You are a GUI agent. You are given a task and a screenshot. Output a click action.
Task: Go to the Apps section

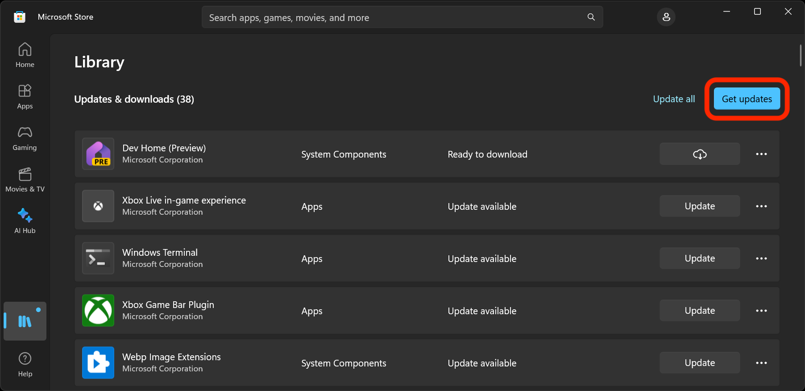tap(25, 96)
